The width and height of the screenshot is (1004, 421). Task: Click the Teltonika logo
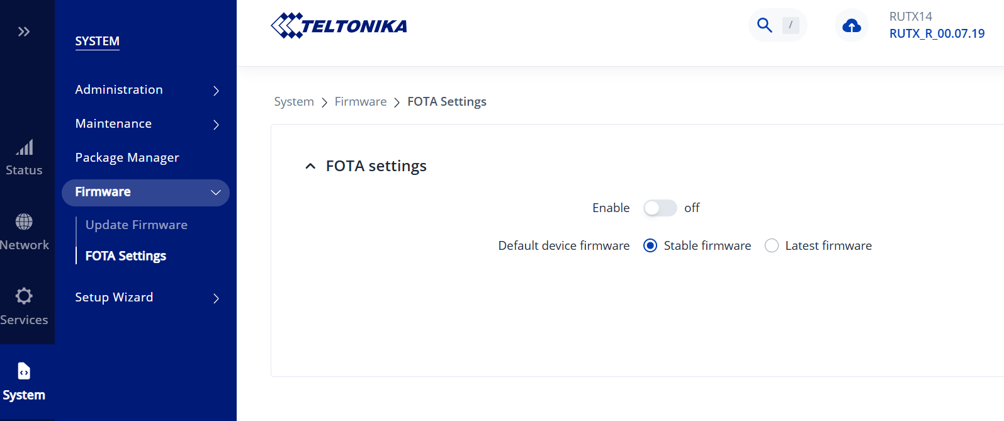click(339, 26)
